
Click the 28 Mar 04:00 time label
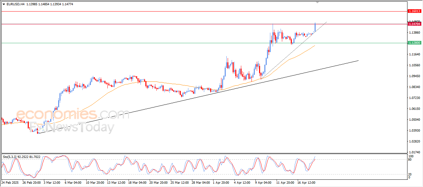pos(201,182)
